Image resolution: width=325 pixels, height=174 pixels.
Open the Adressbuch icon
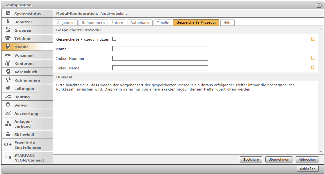pyautogui.click(x=8, y=72)
